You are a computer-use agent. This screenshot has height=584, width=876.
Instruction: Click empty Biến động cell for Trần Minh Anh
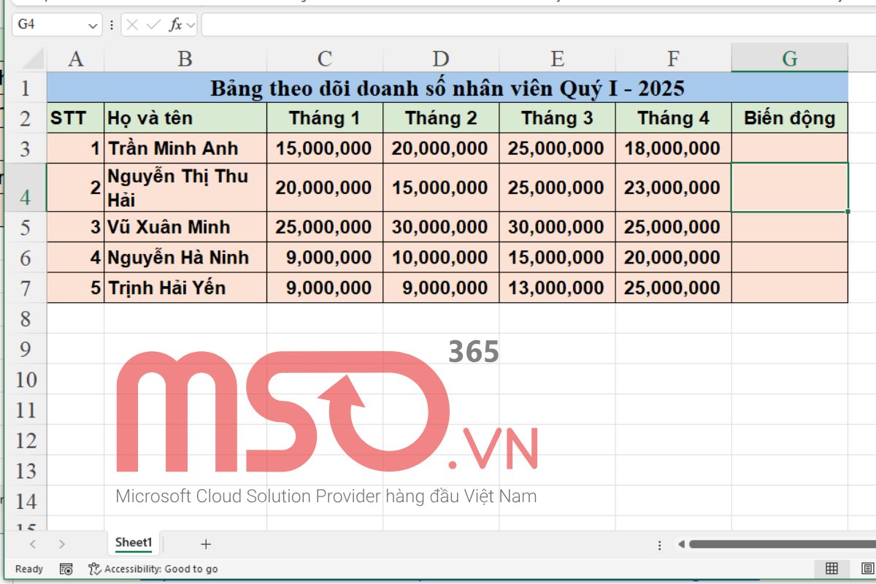tap(790, 148)
